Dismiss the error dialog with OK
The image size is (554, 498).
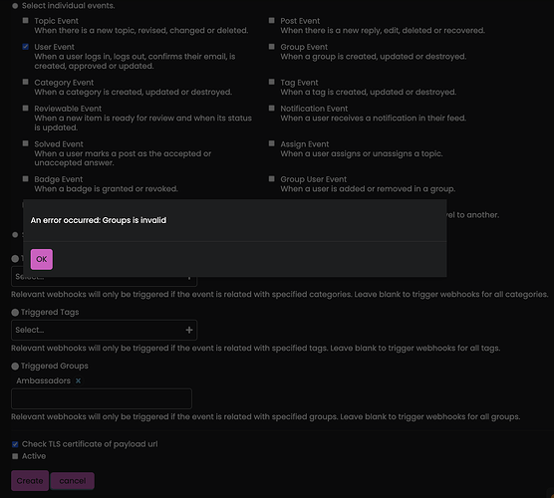[x=41, y=259]
